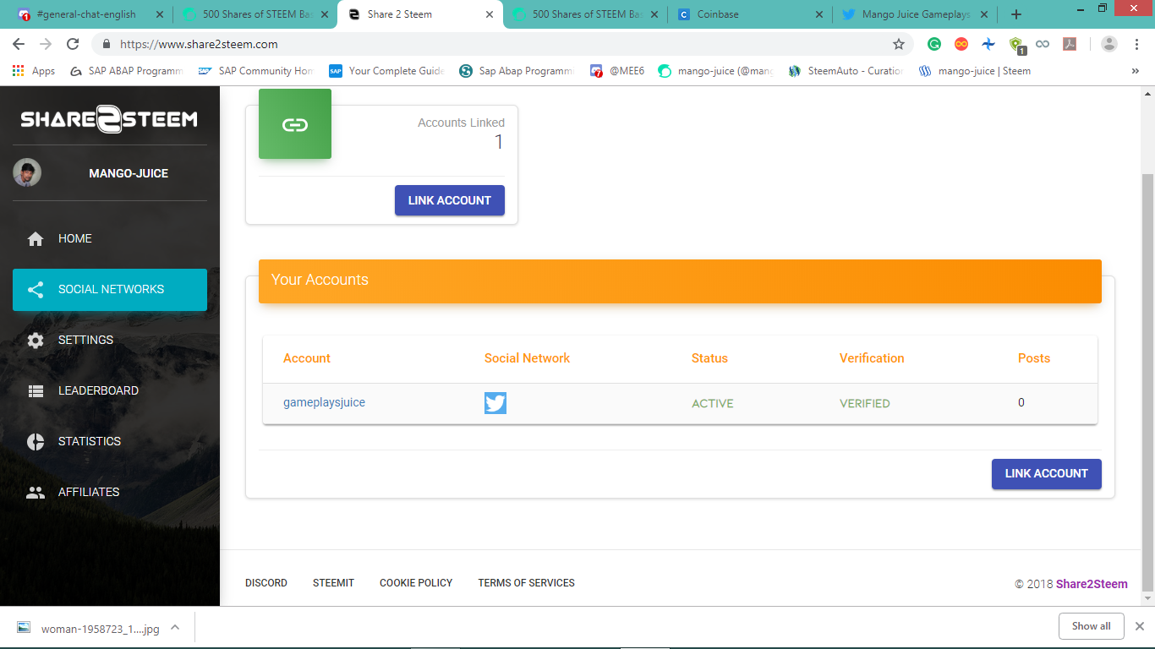The height and width of the screenshot is (649, 1155).
Task: Click the Share2Steem logo in the sidebar
Action: (109, 120)
